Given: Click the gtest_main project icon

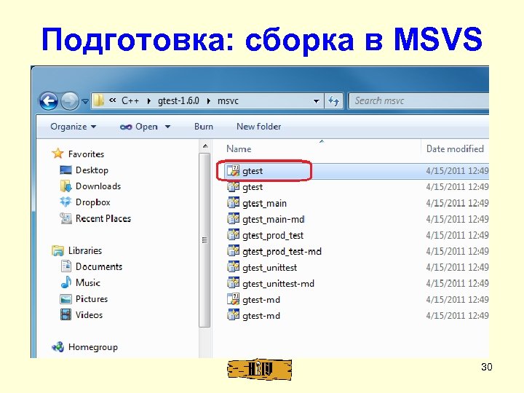Looking at the screenshot, I should click(x=234, y=202).
